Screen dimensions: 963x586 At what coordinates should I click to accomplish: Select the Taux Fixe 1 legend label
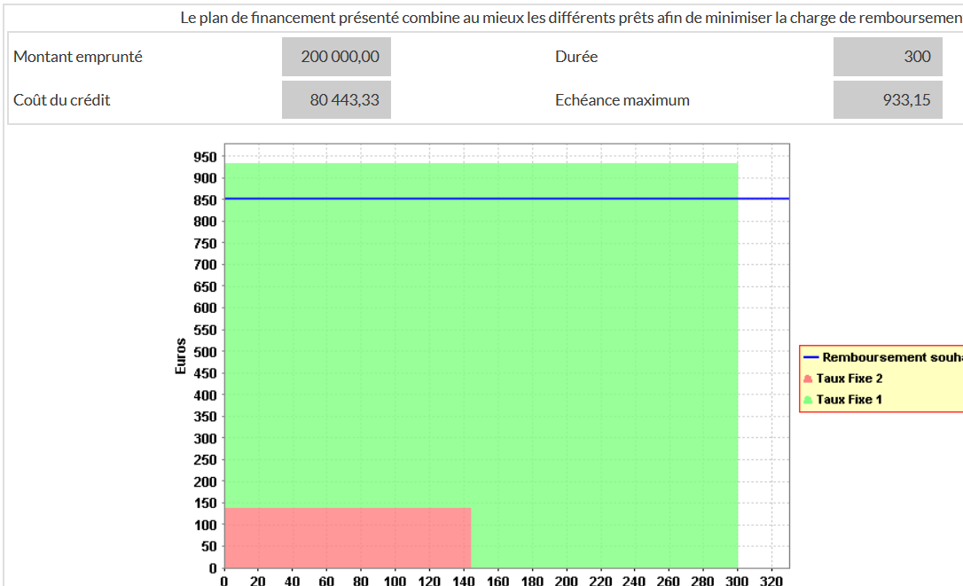pyautogui.click(x=849, y=400)
